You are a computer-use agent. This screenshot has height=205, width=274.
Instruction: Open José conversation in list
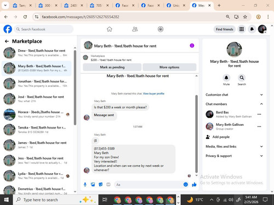coord(37,99)
